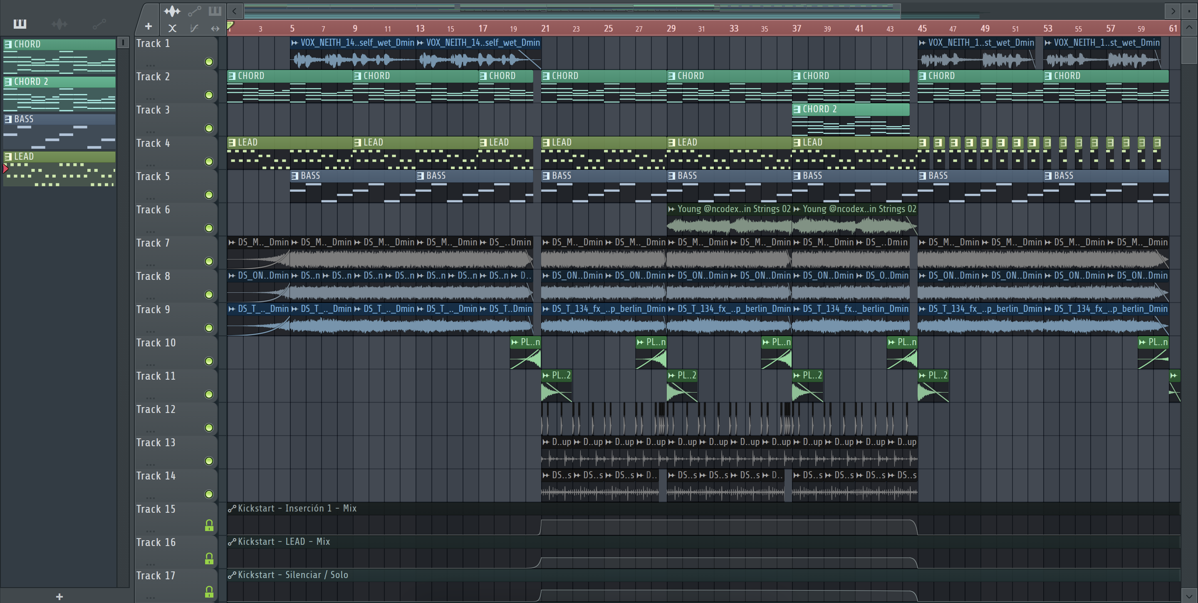Open clip menu of first Young @ncodex Strings clip
This screenshot has height=603, width=1198.
[x=671, y=209]
